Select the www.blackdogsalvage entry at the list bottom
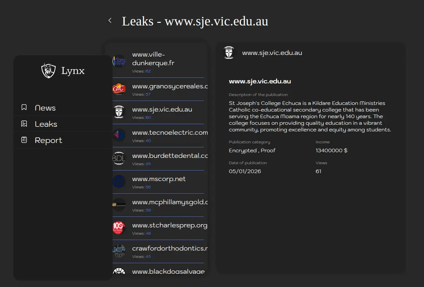 click(168, 271)
